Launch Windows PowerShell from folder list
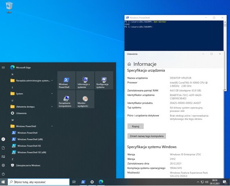Screen dimensions: 230x186 tap(27, 133)
